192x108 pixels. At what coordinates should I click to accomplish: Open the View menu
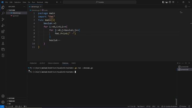[x=24, y=2]
